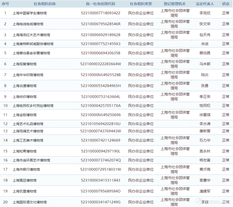This screenshot has width=233, height=207.
Task: Click legal representative 徐晨琪
Action: [x=205, y=115]
